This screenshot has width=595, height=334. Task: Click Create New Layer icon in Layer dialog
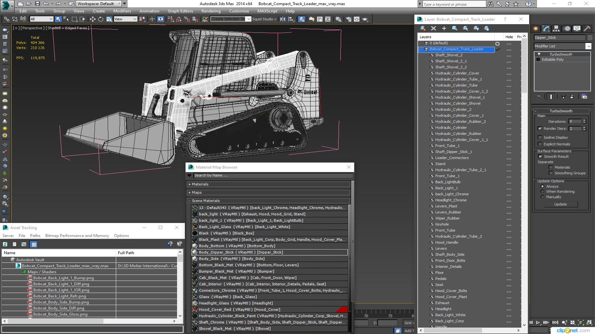423,28
